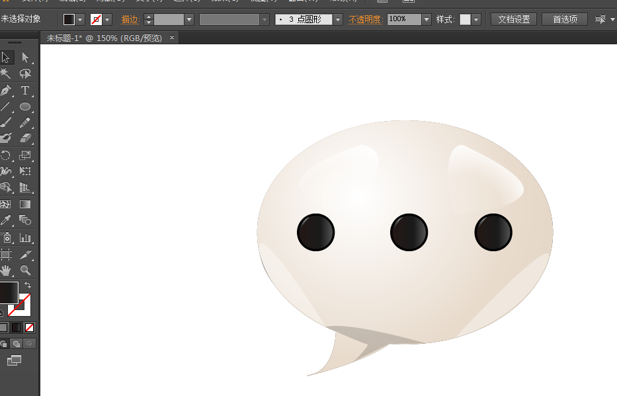Enable Draw Behind mode
Screen dimensions: 617x396
point(17,344)
